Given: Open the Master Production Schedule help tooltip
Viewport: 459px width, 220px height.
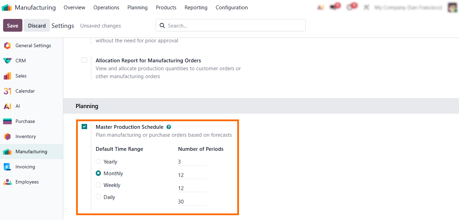Looking at the screenshot, I should point(169,127).
